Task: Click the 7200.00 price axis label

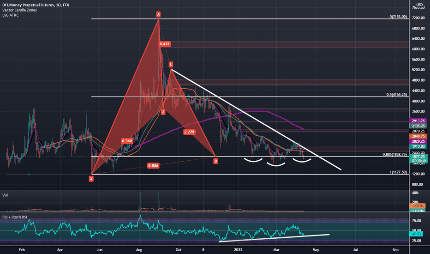Action: pyautogui.click(x=418, y=18)
